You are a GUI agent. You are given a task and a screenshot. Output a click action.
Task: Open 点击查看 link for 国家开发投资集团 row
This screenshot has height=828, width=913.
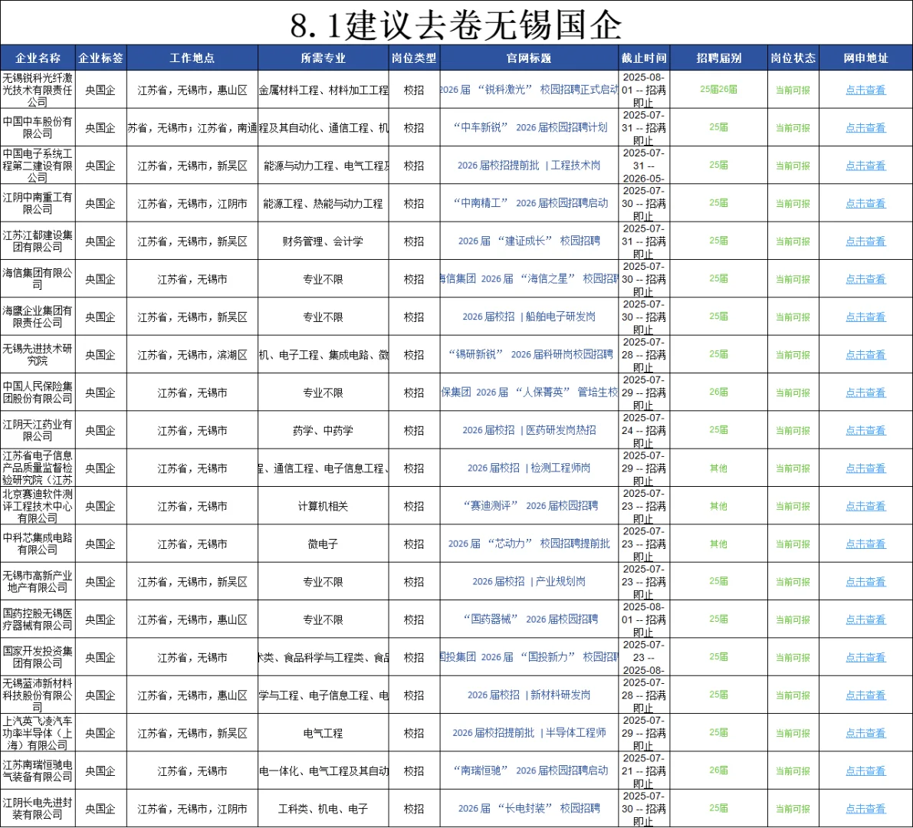click(865, 657)
